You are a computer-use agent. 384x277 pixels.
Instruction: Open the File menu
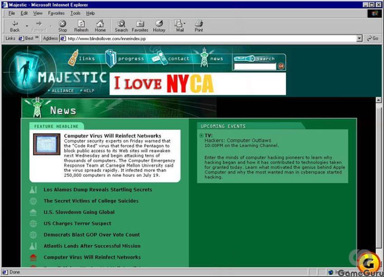pyautogui.click(x=11, y=13)
